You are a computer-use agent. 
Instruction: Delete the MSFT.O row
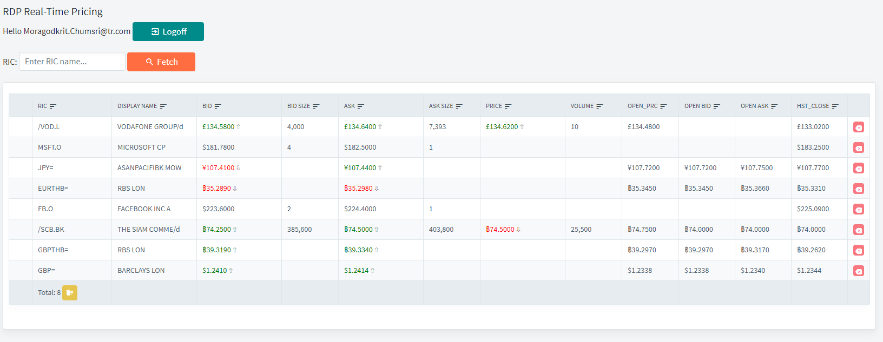click(x=859, y=147)
